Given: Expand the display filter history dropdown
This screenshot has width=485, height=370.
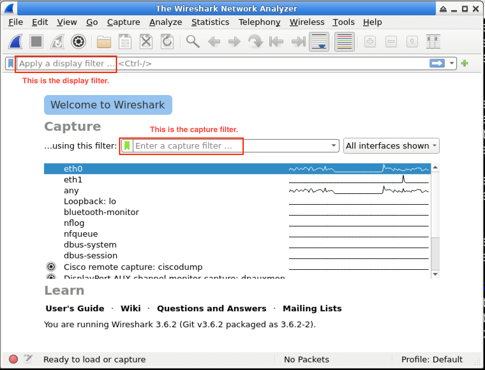Looking at the screenshot, I should 452,63.
